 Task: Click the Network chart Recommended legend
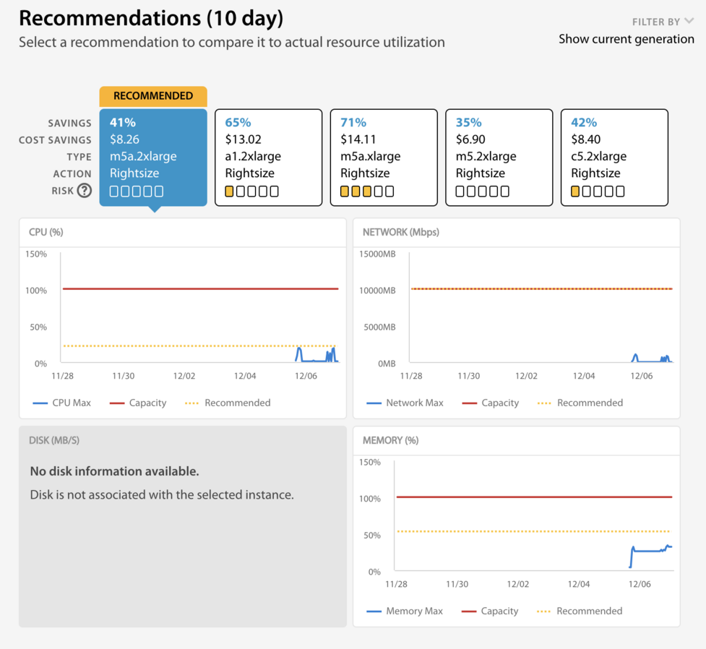click(580, 403)
